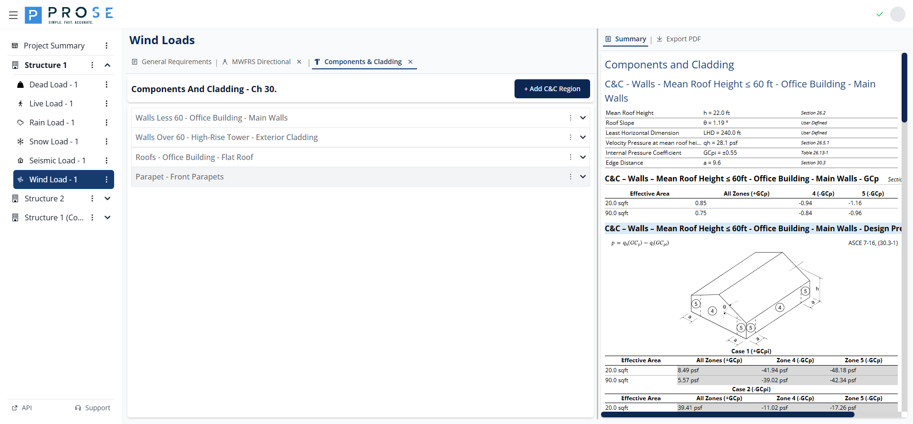Expand Walls Over 60 High-Rise Tower row

583,137
